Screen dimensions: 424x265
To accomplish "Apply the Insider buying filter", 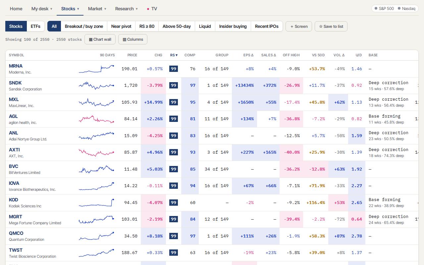I will click(x=233, y=26).
